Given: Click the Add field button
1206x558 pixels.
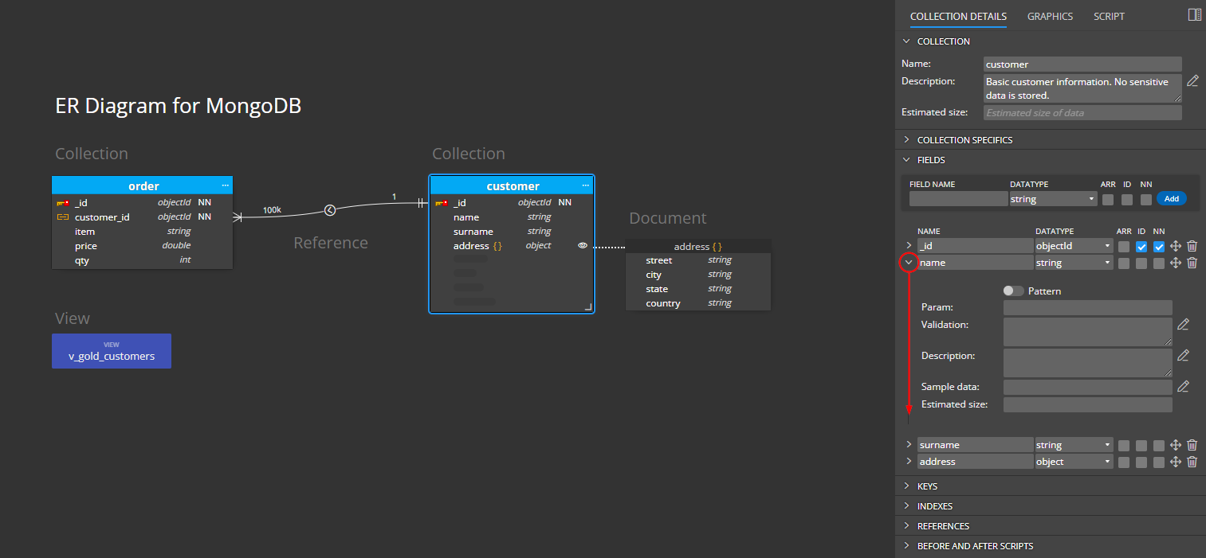Looking at the screenshot, I should [x=1171, y=198].
